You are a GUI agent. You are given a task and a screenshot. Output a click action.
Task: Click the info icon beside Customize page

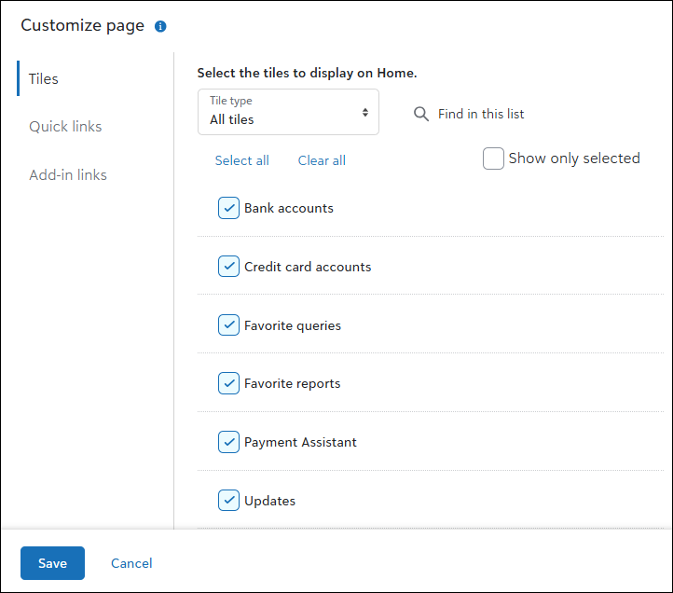coord(160,27)
